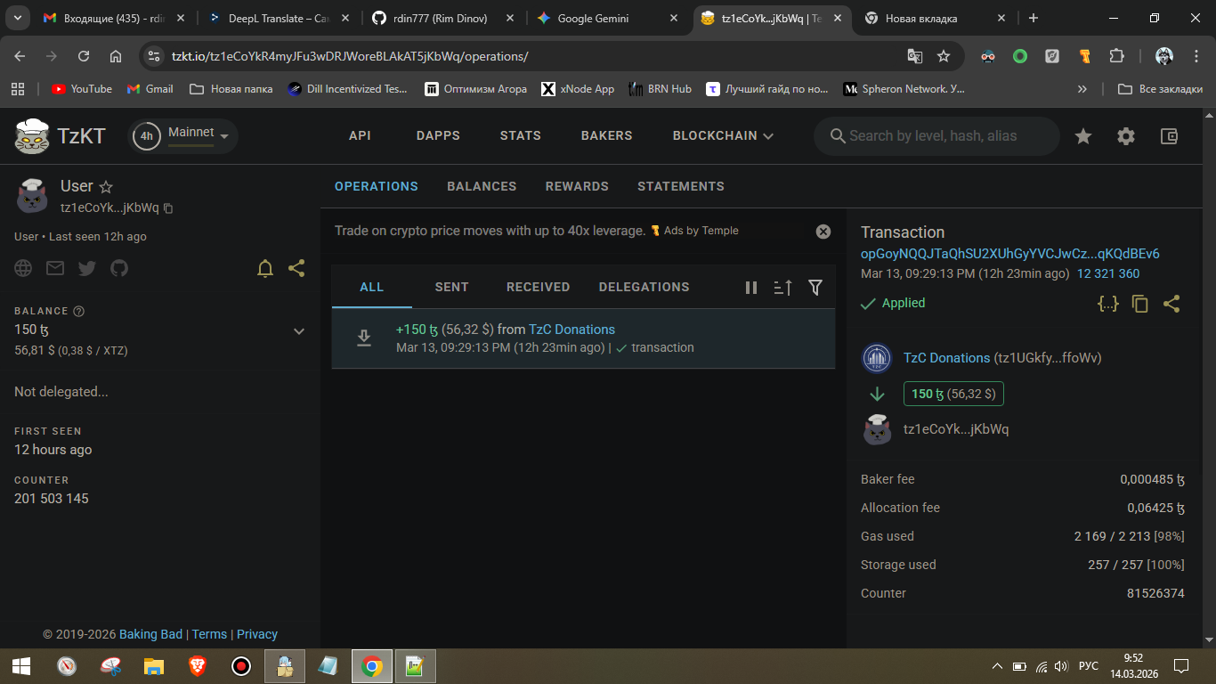This screenshot has height=684, width=1216.
Task: Open the Chrome taskbar icon
Action: 372,666
